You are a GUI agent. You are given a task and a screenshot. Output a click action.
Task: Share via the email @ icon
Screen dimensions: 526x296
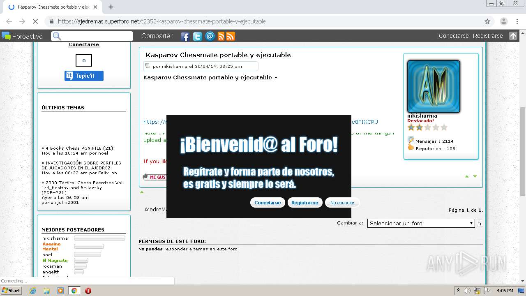click(x=210, y=36)
